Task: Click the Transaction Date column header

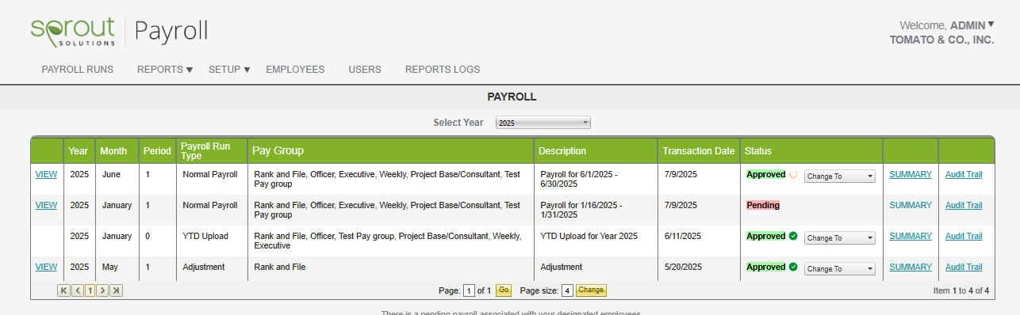Action: [699, 151]
